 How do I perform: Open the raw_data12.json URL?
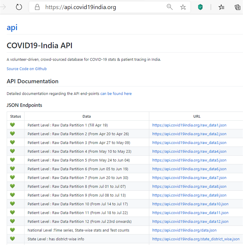pos(190,221)
